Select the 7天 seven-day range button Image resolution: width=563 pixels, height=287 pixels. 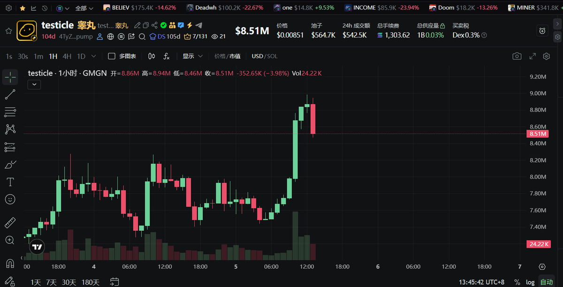coord(52,282)
